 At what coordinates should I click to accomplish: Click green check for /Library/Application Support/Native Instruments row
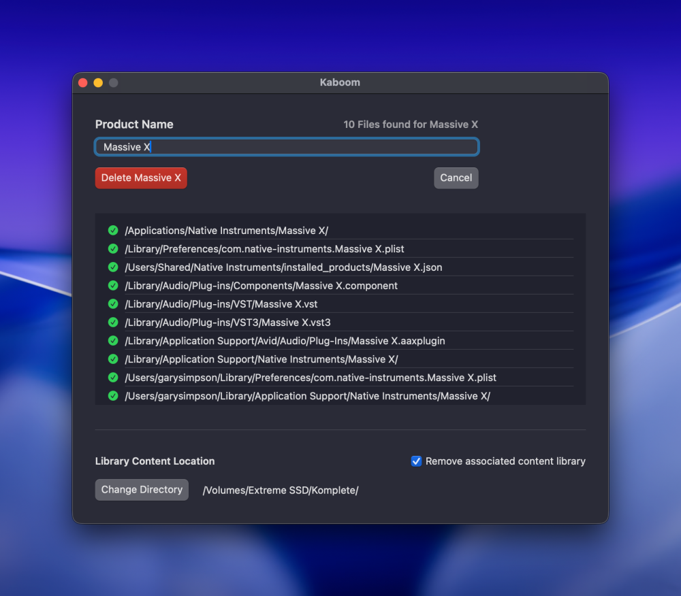pos(113,359)
